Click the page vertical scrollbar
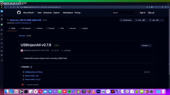This screenshot has width=170, height=95. (x=169, y=41)
